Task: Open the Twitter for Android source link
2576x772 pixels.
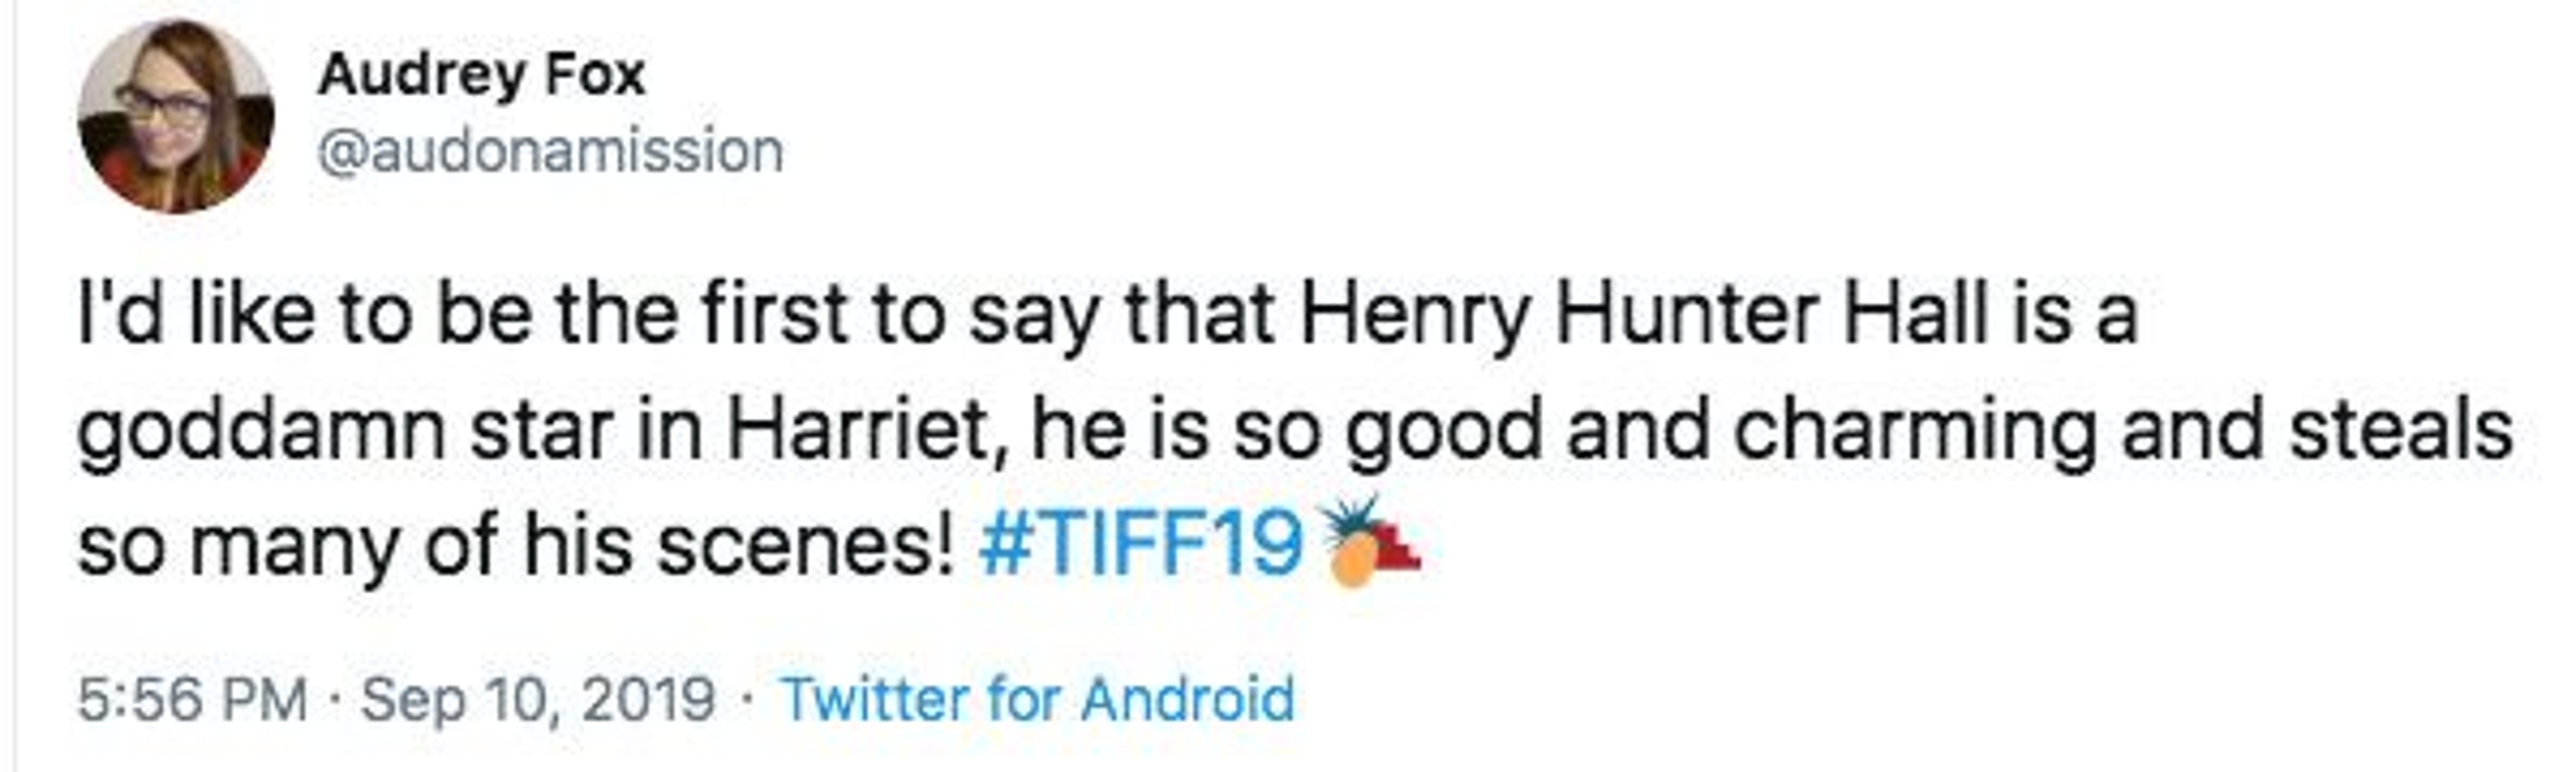Action: (x=1038, y=698)
